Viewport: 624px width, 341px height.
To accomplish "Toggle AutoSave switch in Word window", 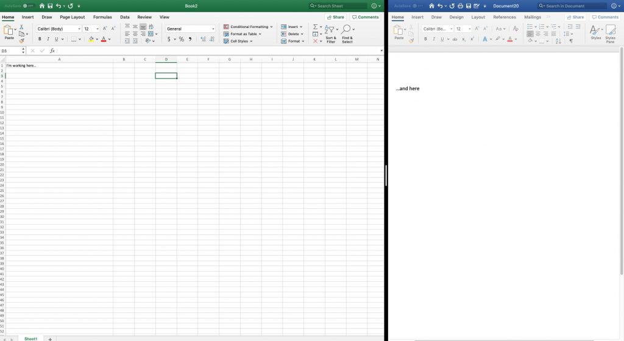I will [418, 6].
